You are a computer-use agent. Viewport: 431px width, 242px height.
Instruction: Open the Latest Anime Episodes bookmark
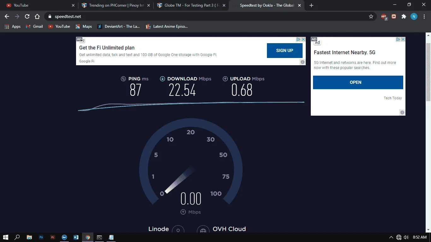click(167, 26)
